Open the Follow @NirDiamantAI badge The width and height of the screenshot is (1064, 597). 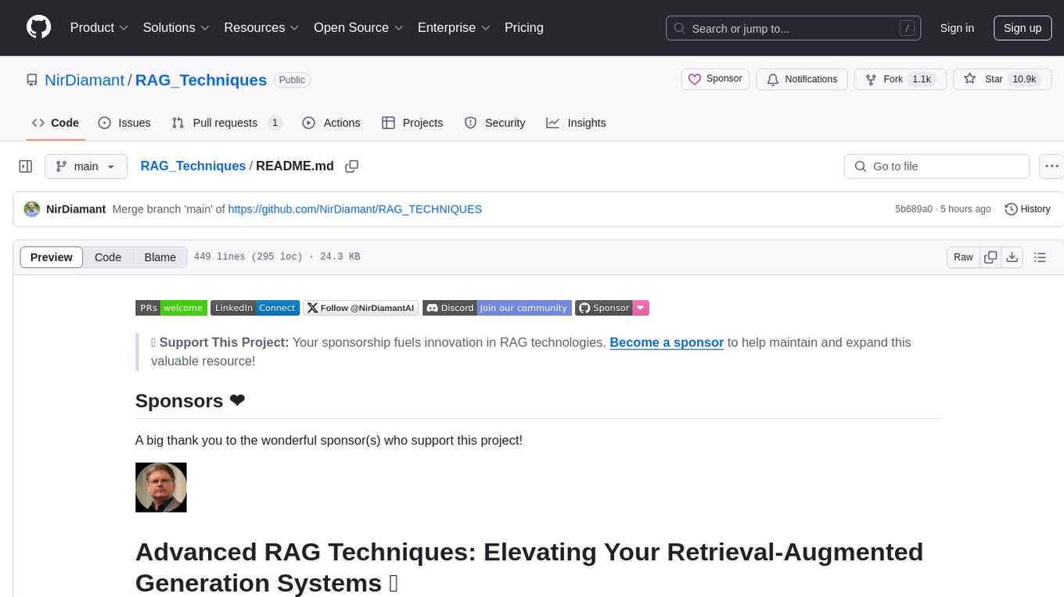(361, 308)
